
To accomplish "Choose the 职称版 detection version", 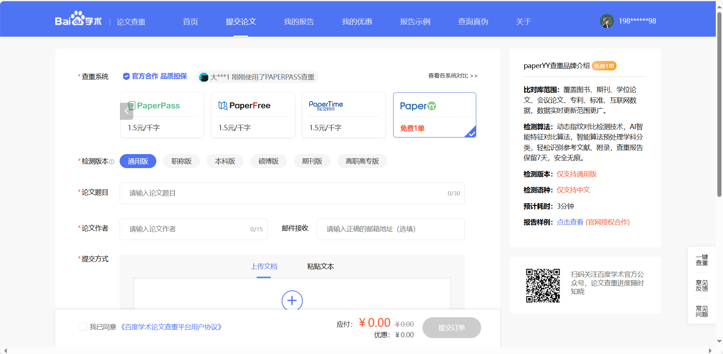I will (x=181, y=161).
